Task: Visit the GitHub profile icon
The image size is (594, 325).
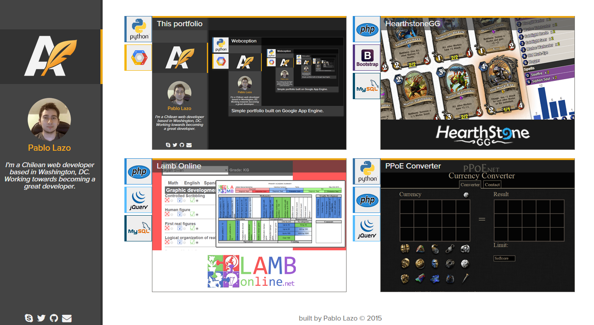Action: (x=54, y=318)
